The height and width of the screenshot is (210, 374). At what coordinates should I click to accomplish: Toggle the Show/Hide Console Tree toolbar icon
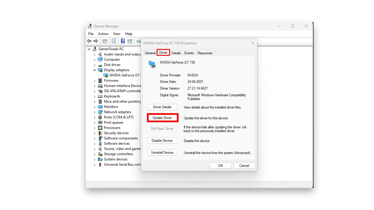click(105, 41)
